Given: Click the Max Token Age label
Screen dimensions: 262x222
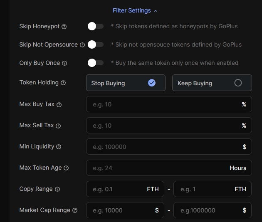Looking at the screenshot, I should (x=41, y=168).
